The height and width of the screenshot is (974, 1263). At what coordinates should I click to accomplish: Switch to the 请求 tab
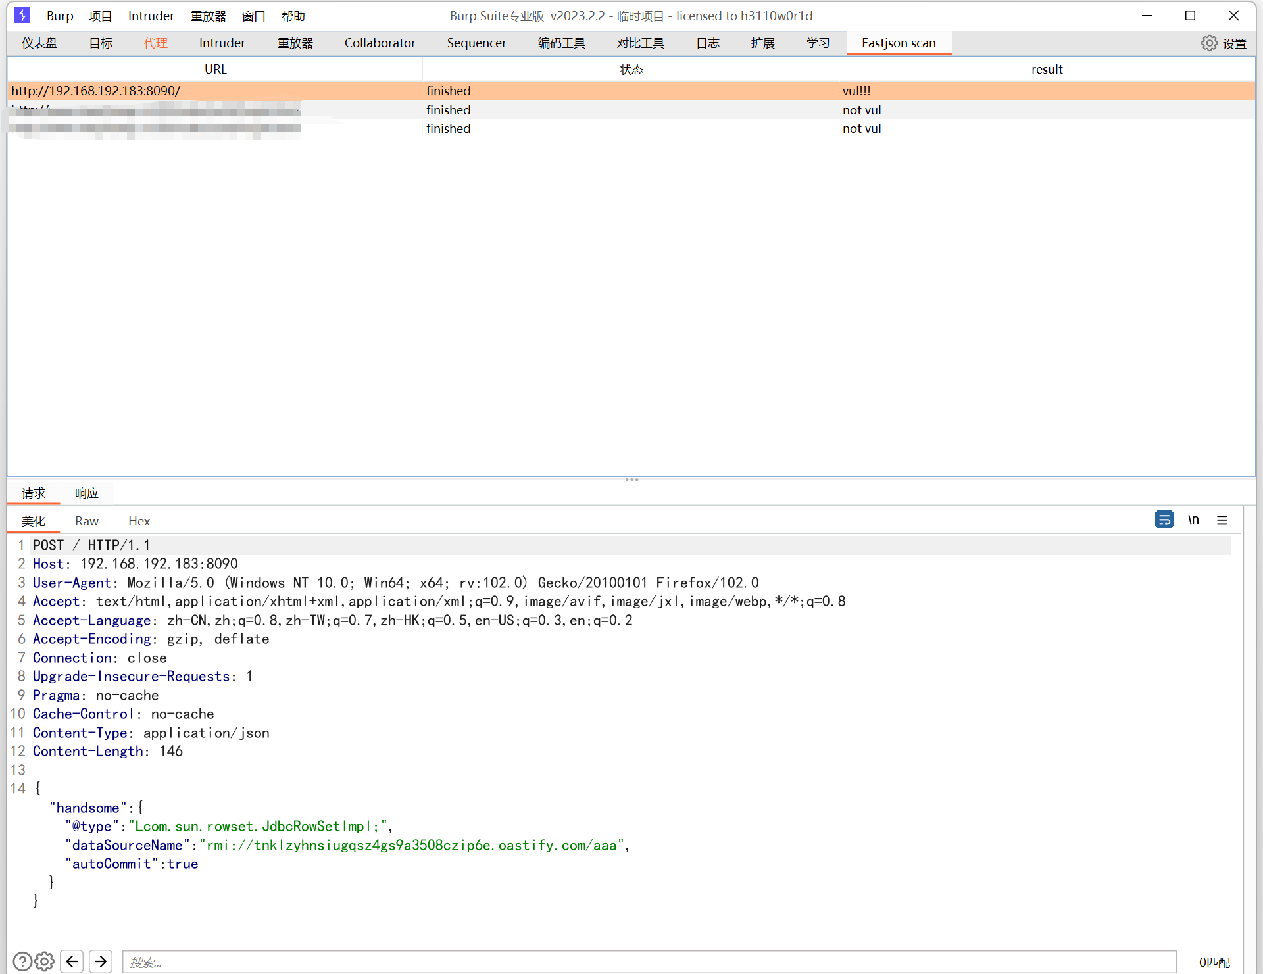click(34, 493)
